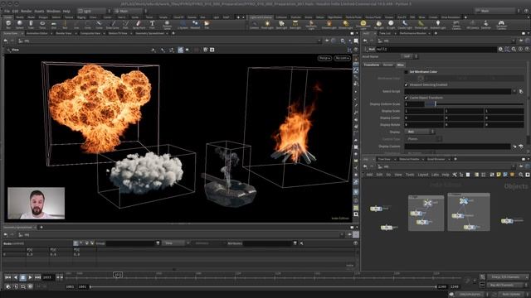The image size is (531, 298).
Task: Jump to first frame in playbar
Action: click(7, 277)
